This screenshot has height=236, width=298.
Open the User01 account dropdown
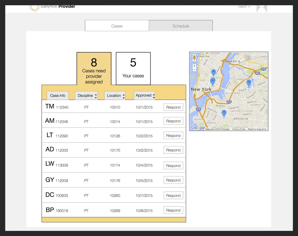click(x=244, y=7)
